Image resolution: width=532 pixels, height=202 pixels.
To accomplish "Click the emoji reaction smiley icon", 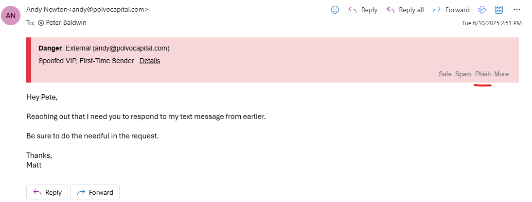I will point(335,10).
